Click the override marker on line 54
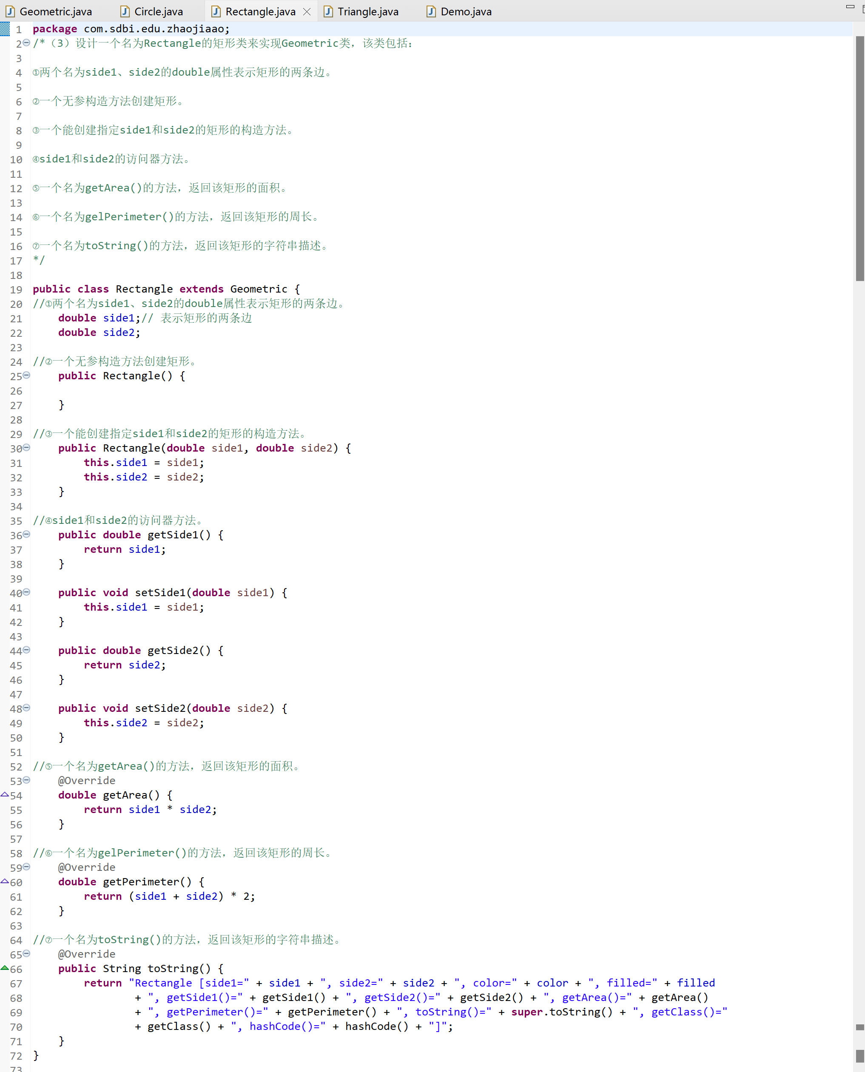The image size is (865, 1072). click(x=5, y=795)
